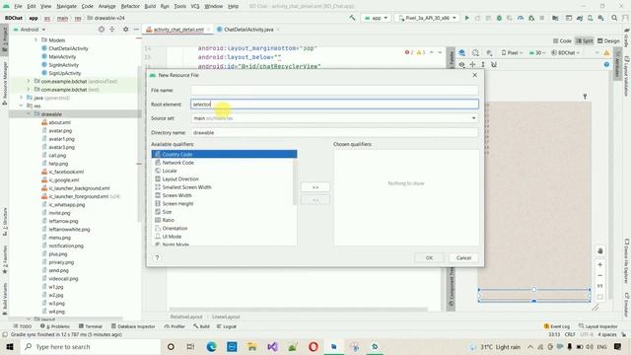
Task: Open Microsoft Edge from taskbar
Action: (x=211, y=346)
